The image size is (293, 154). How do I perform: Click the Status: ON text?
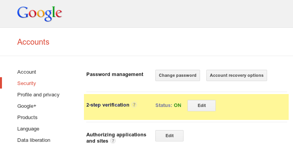click(x=168, y=105)
